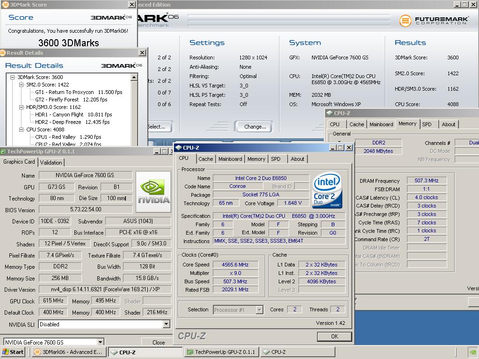Activate the second CPU-Z taskbar button

coord(298,352)
